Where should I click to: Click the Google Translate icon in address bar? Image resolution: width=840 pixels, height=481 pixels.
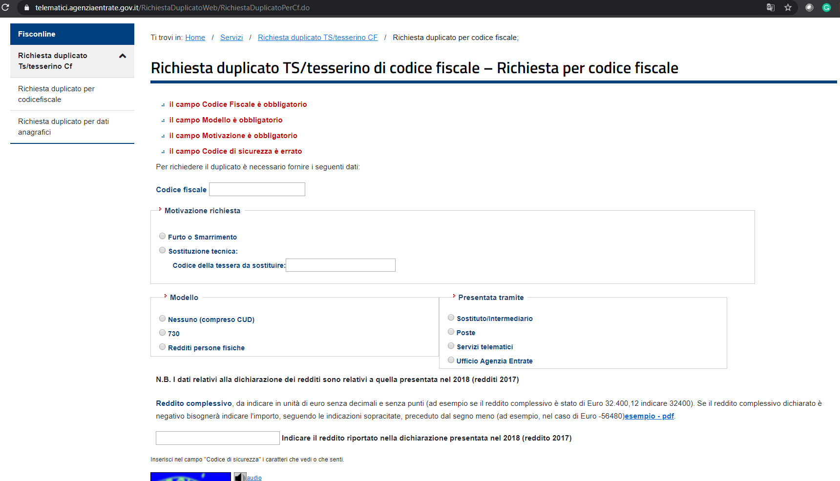point(771,7)
